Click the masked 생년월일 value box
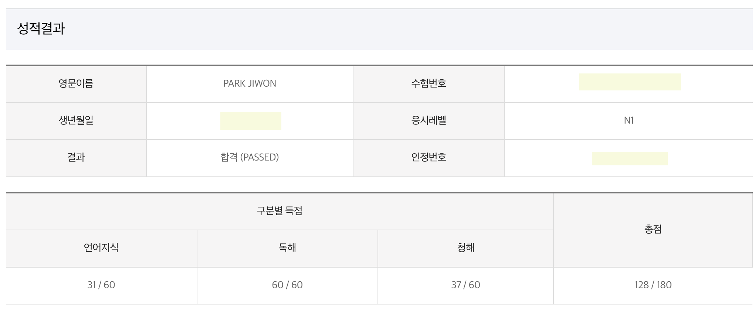755x313 pixels. (251, 121)
